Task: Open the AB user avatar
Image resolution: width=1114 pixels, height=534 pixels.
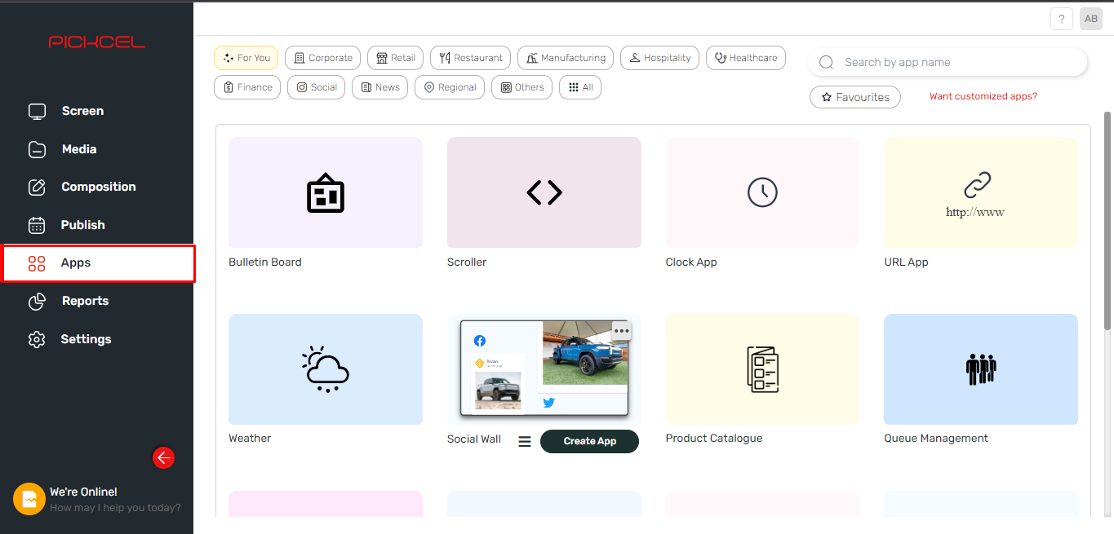Action: (1090, 19)
